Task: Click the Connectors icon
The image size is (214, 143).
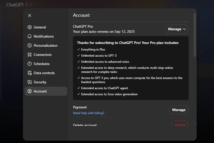Action: click(30, 55)
